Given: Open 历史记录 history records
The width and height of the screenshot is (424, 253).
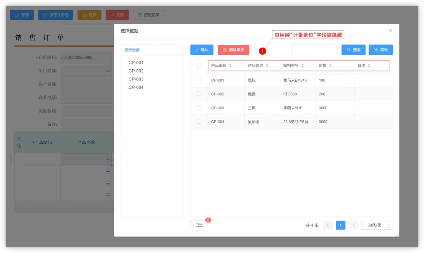Looking at the screenshot, I should click(149, 15).
